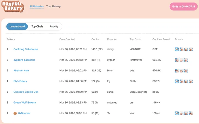Screen dimensions: 199x124
Task: Click founder name curtis
Action: coord(110,92)
